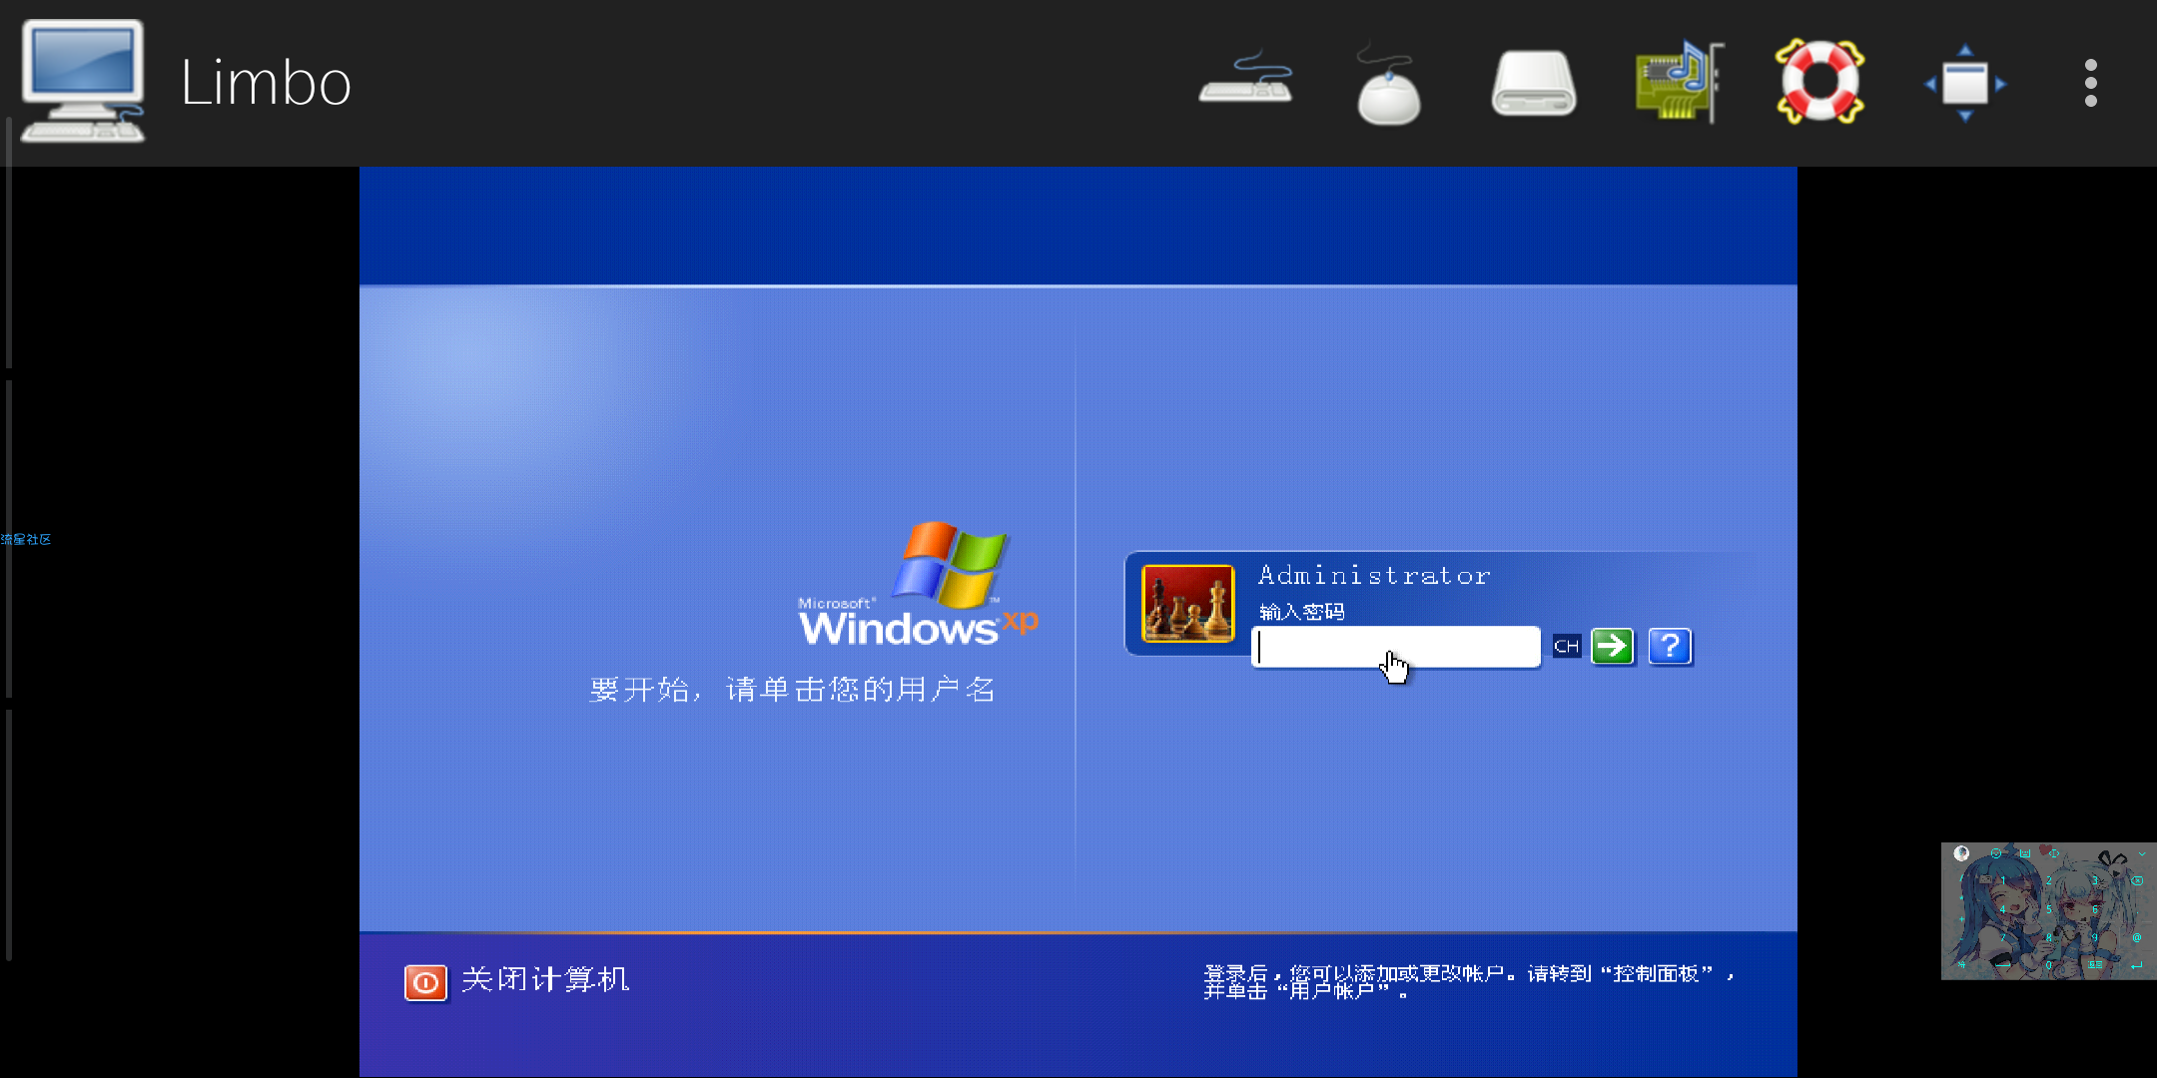2157x1078 pixels.
Task: Tap the floating anime keyboard thumbnail
Action: pyautogui.click(x=2048, y=911)
